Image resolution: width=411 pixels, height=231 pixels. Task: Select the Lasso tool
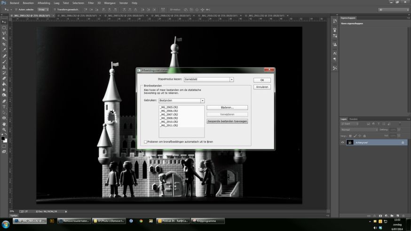(4, 33)
